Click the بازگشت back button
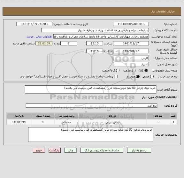The height and width of the screenshot is (178, 184). pos(55,150)
